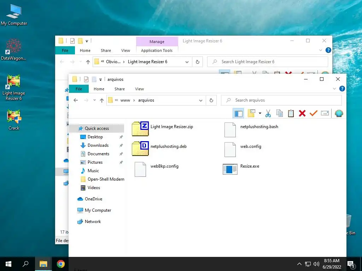Click New folder icon in arquivos title bar
Image resolution: width=362 pixels, height=271 pixels.
[x=94, y=79]
